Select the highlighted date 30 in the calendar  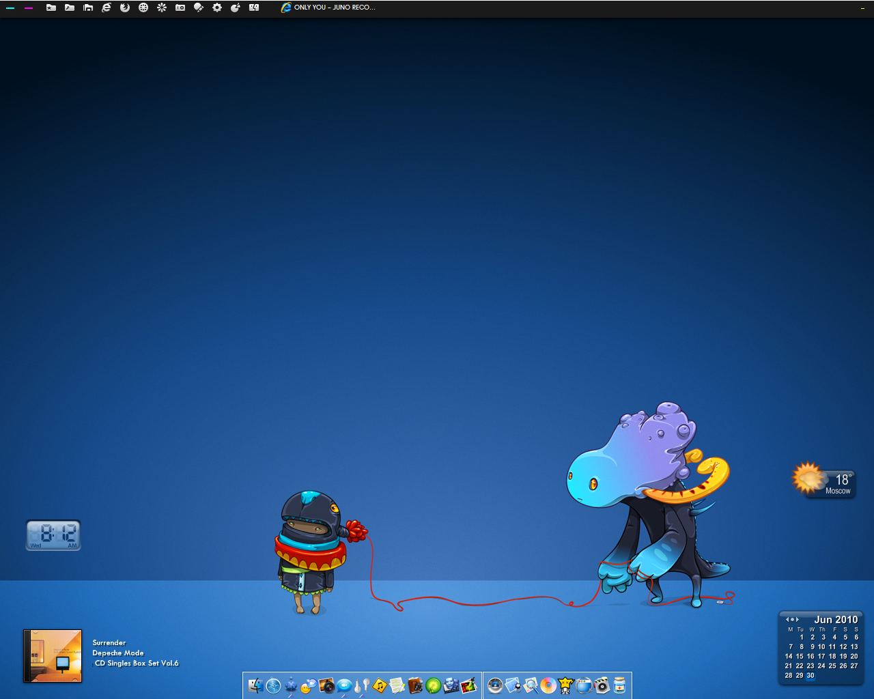pos(810,675)
